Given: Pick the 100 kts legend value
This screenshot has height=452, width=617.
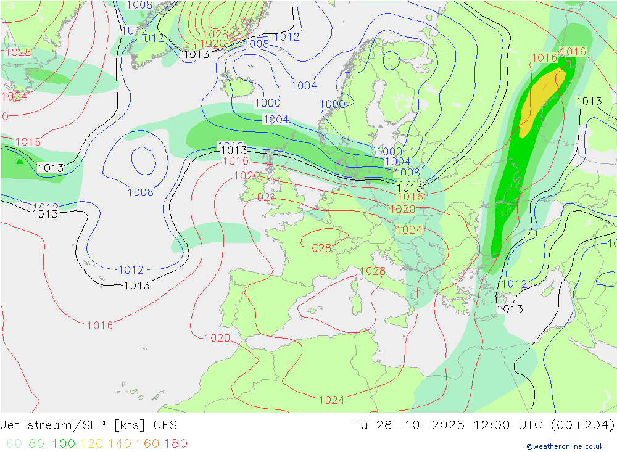Looking at the screenshot, I should pyautogui.click(x=64, y=443).
